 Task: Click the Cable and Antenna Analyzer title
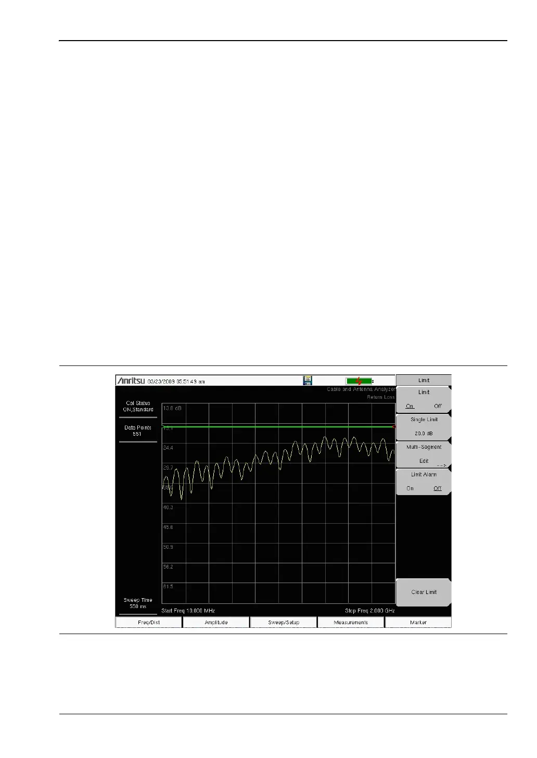(x=361, y=389)
